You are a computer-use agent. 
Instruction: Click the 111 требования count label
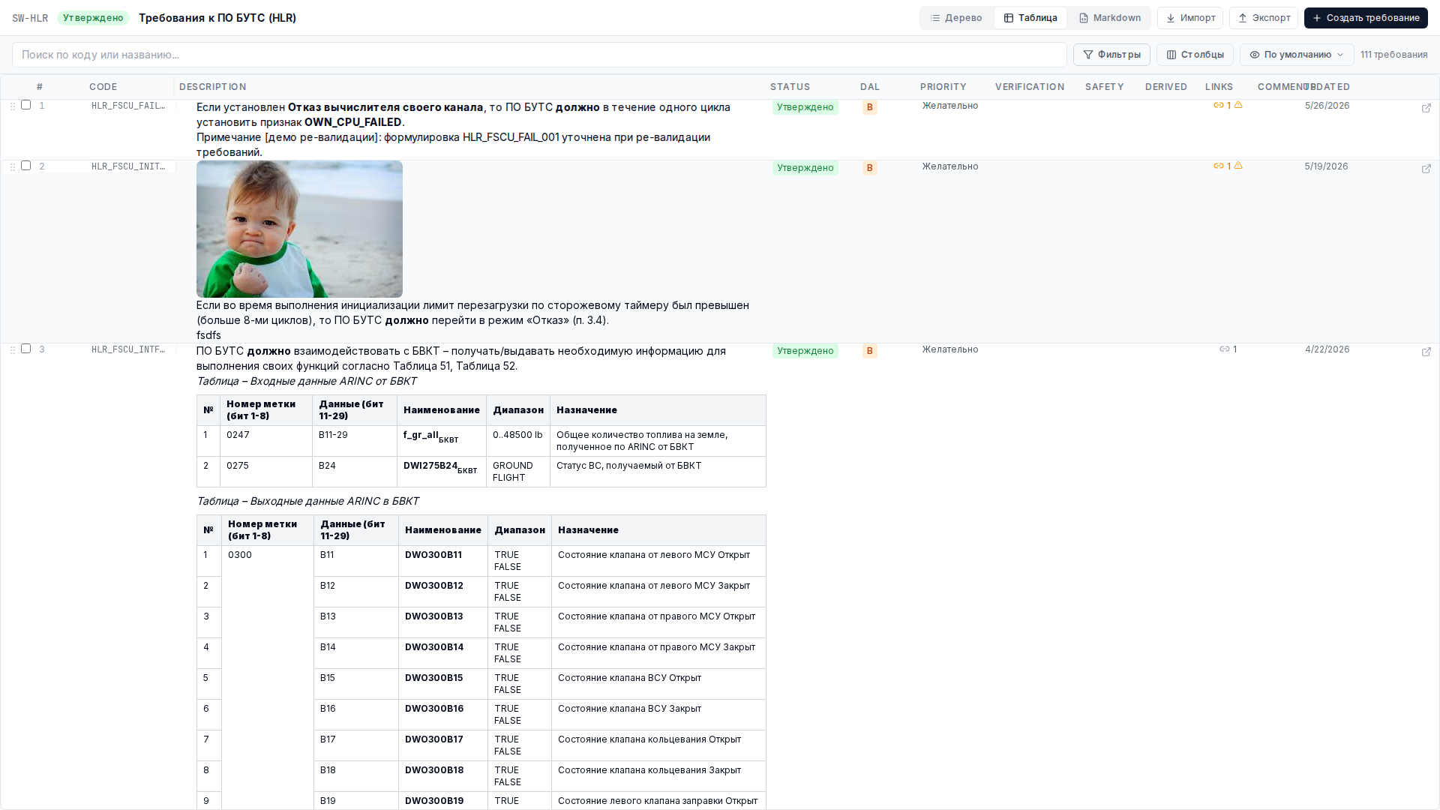click(x=1394, y=55)
